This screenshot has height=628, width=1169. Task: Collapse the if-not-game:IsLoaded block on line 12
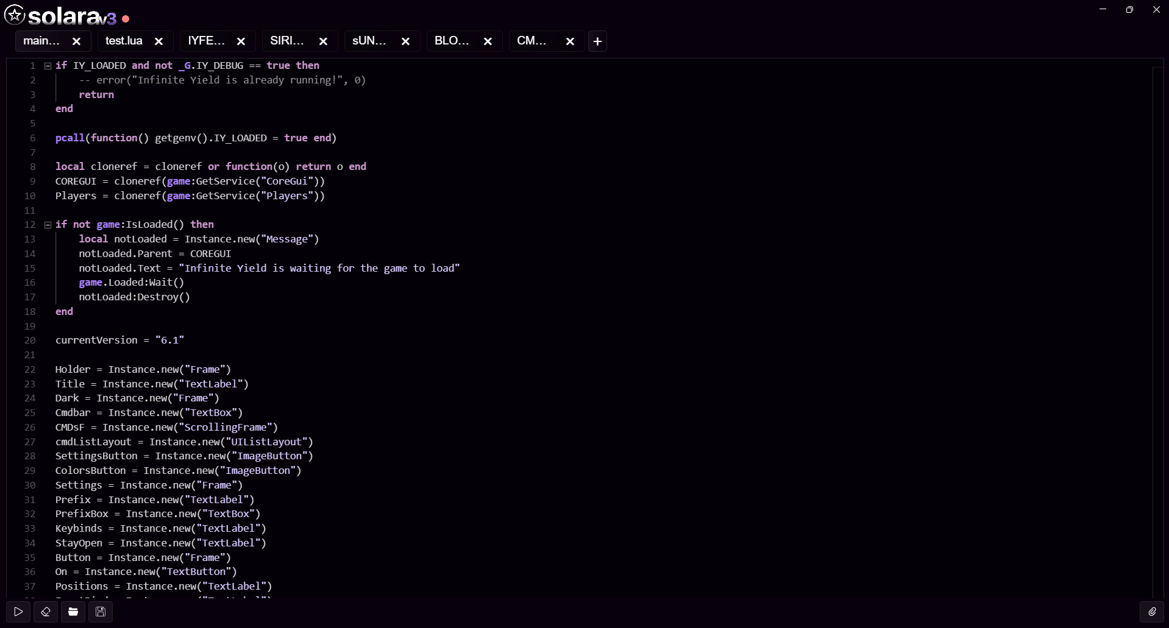click(x=48, y=225)
